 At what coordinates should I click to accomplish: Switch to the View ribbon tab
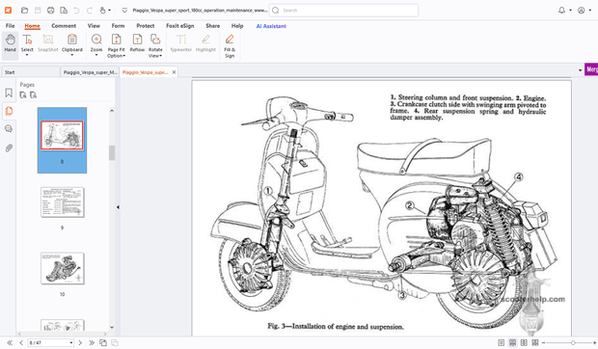tap(94, 26)
